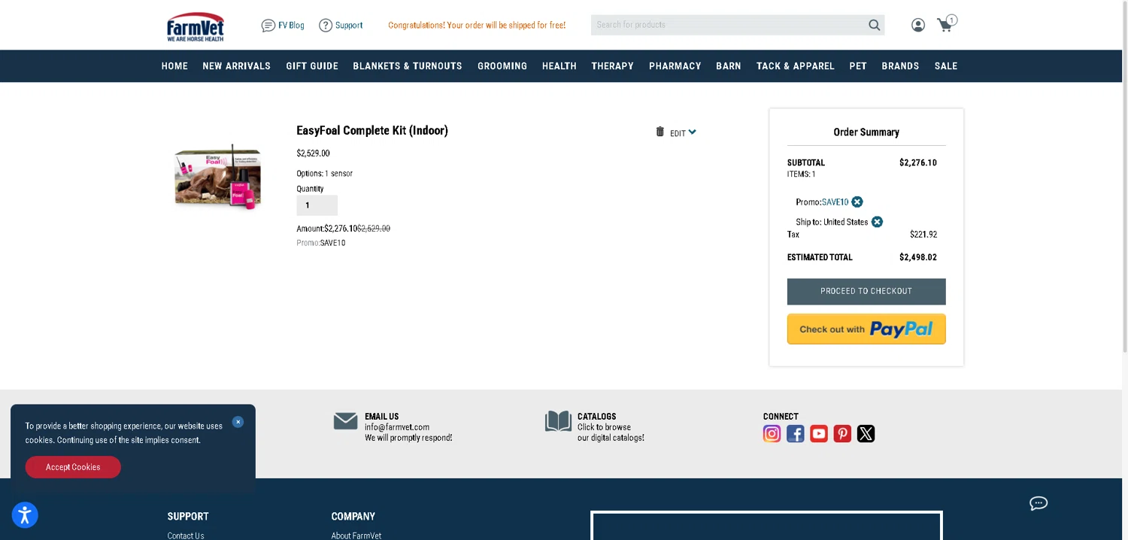Visit FarmVet YouTube channel
The image size is (1128, 540).
819,434
